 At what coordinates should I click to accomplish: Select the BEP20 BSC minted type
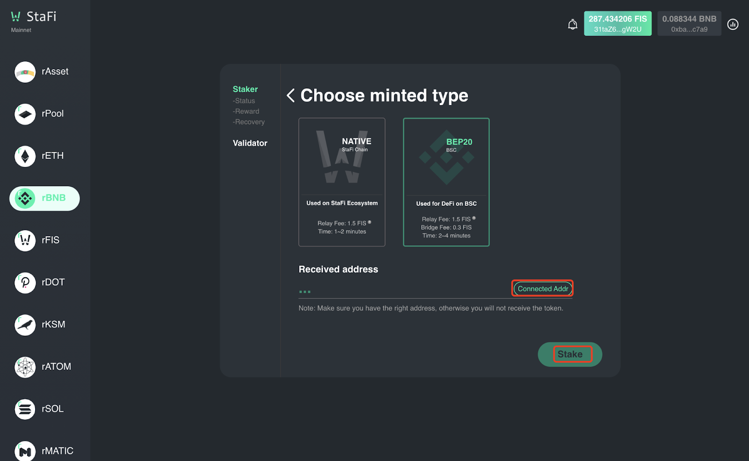446,182
